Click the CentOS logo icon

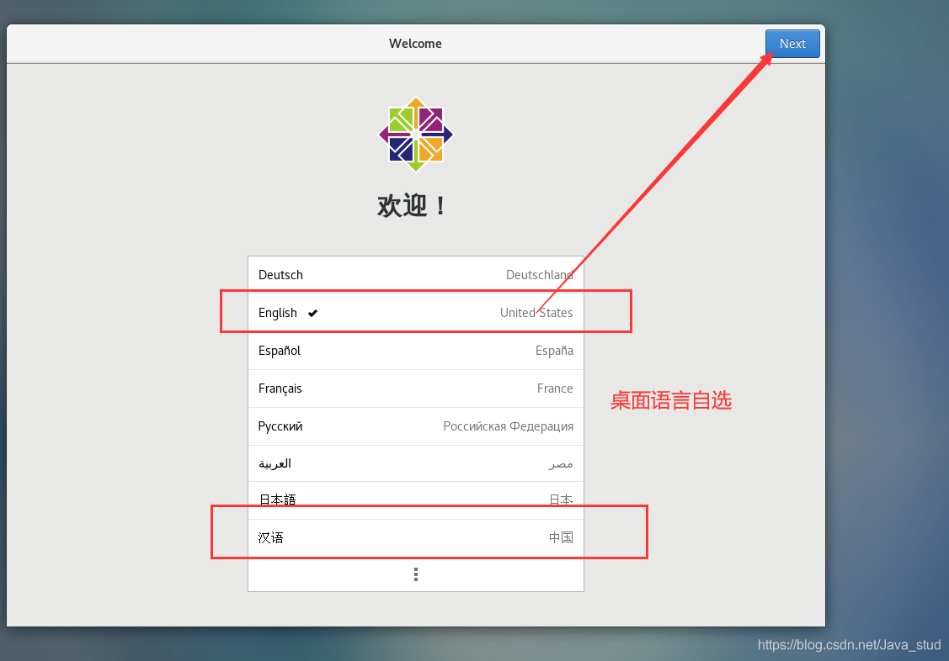[x=416, y=134]
